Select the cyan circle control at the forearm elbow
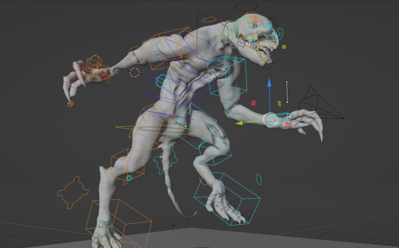The image size is (399, 248). tap(230, 111)
